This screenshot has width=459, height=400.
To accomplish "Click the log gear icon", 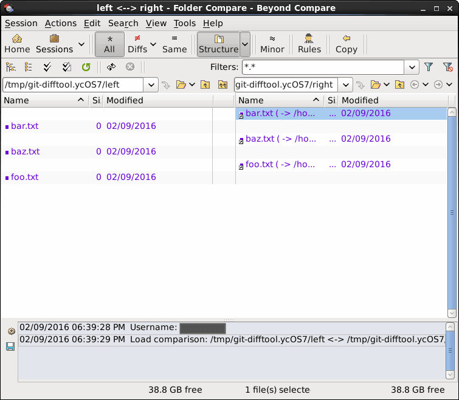I will point(11,331).
